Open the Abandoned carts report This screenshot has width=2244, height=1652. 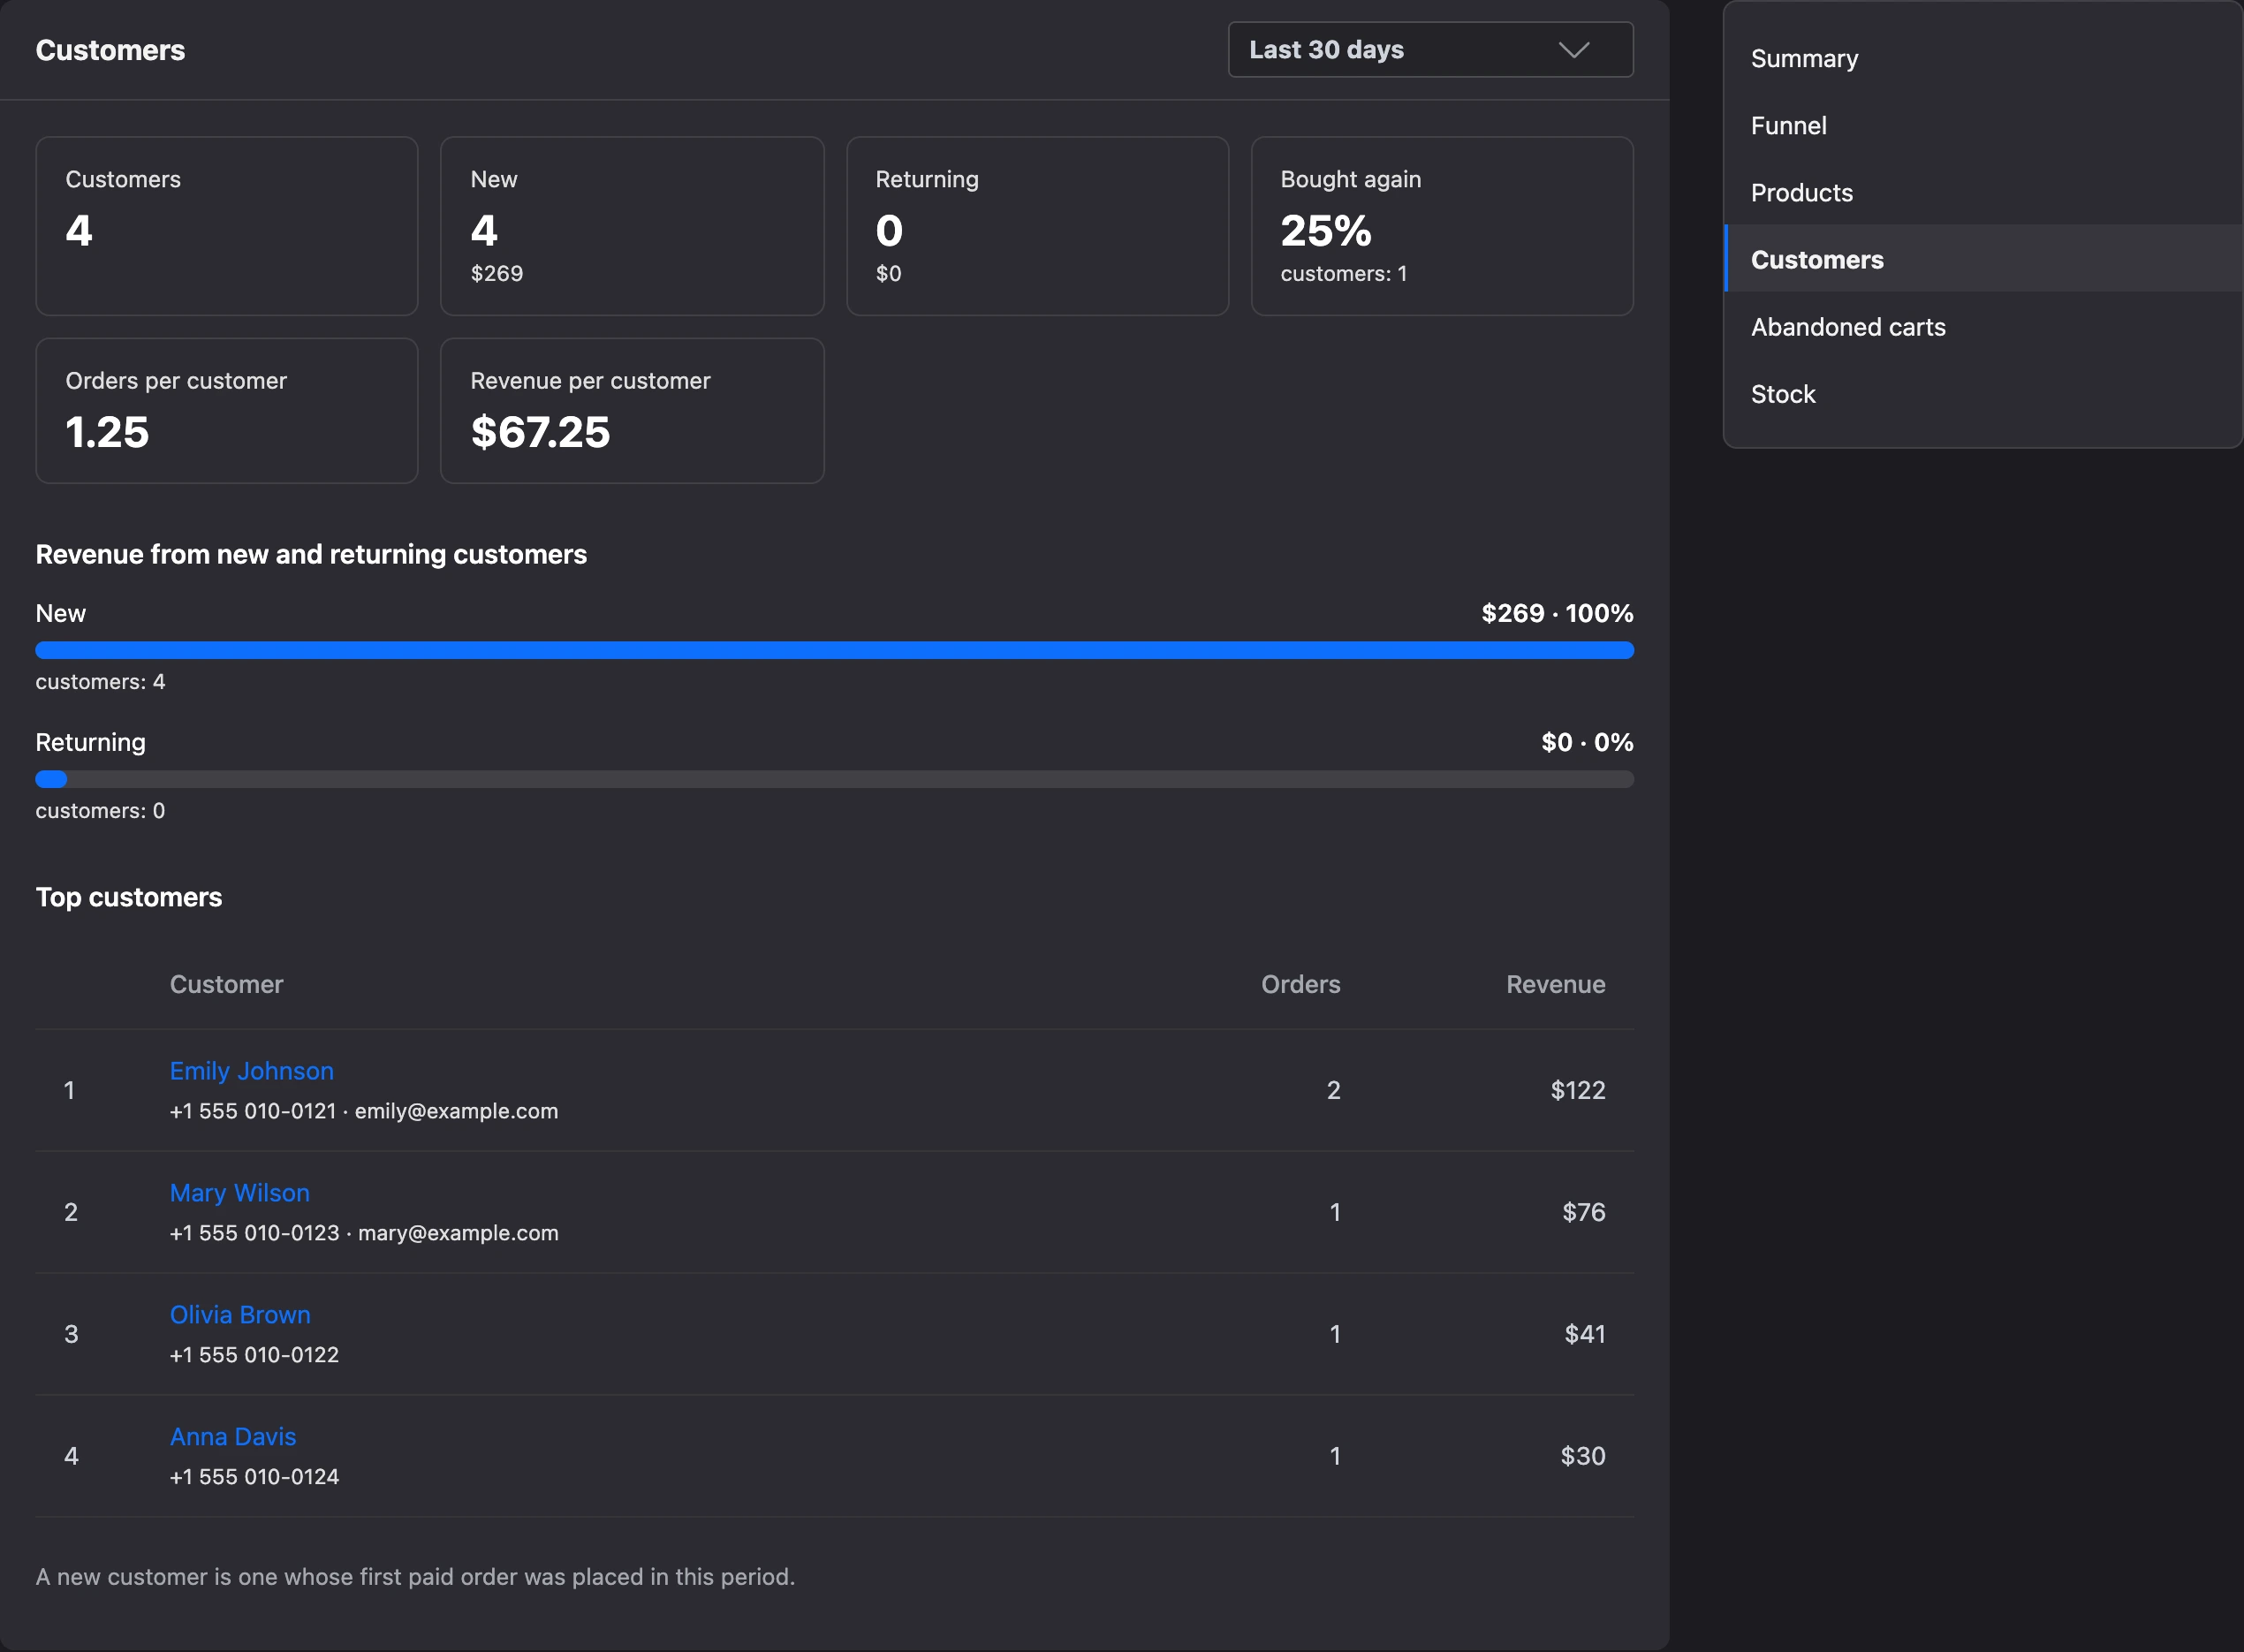coord(1848,327)
